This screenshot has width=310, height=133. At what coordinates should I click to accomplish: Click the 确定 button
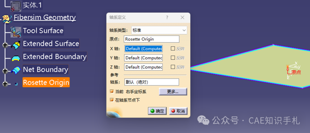(x=157, y=111)
